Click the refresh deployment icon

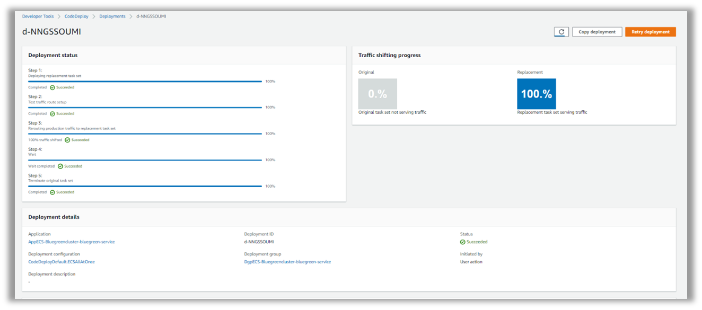tap(561, 31)
